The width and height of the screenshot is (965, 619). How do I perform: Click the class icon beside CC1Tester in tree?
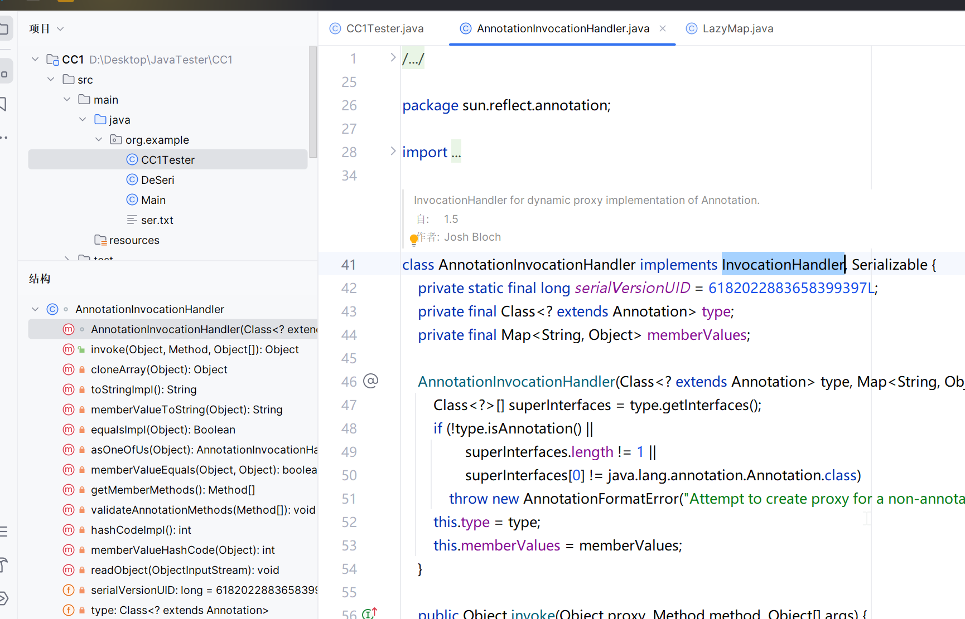point(132,160)
